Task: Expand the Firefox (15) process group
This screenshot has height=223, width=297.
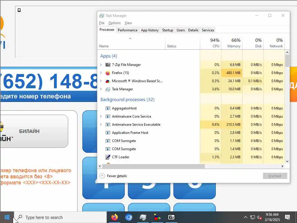Action: [101, 73]
